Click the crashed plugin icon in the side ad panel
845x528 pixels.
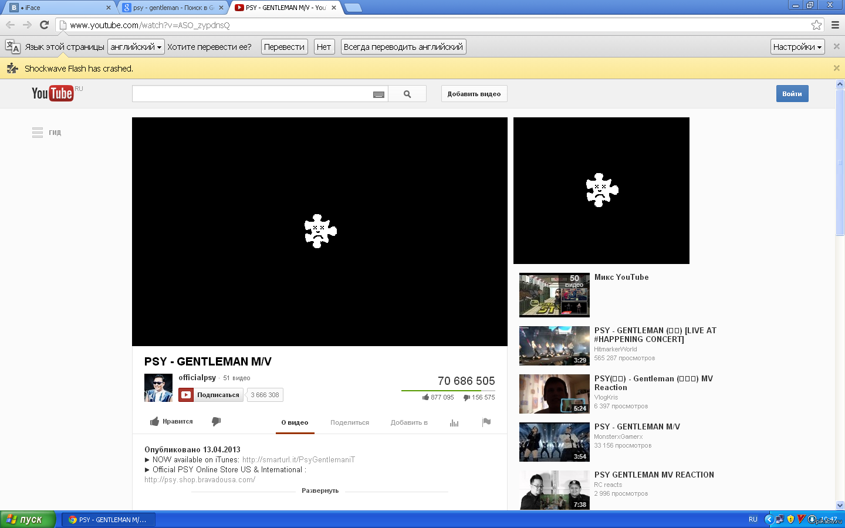pyautogui.click(x=601, y=190)
